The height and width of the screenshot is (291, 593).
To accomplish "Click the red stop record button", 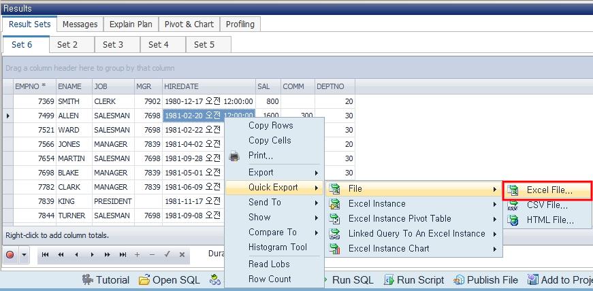I will [x=10, y=255].
